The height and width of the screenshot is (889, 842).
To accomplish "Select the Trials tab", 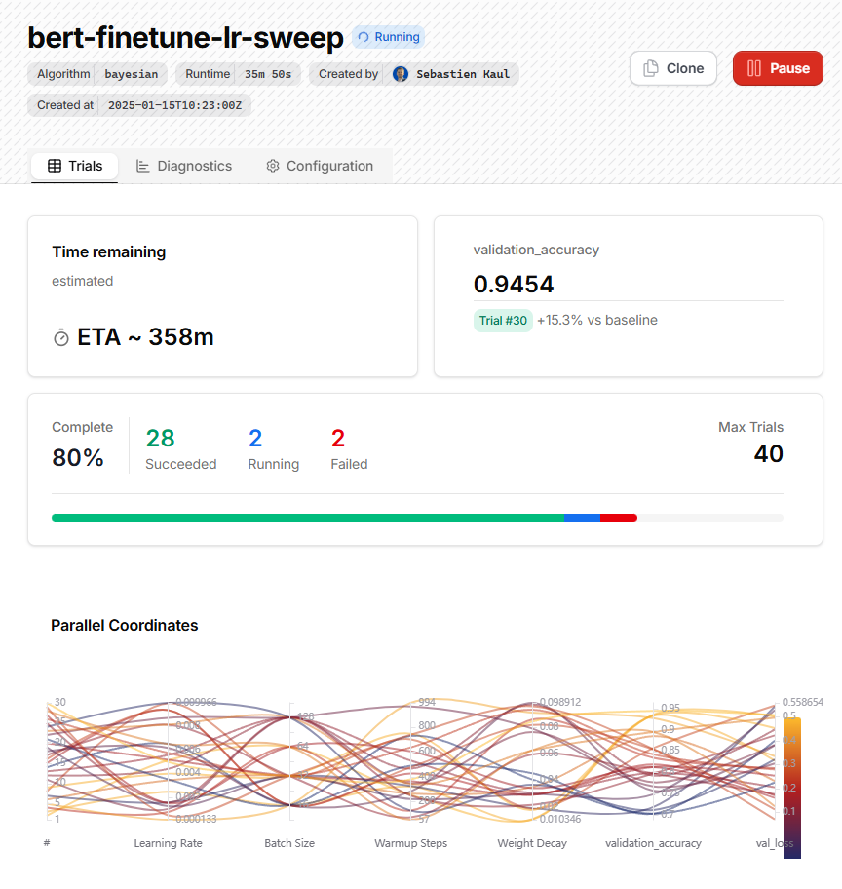I will click(x=74, y=166).
